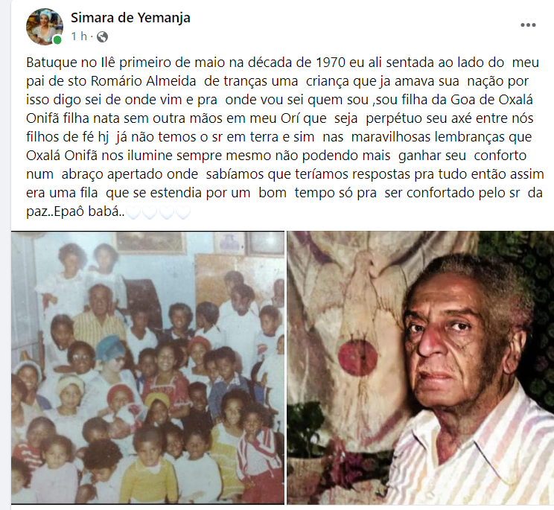Click the name "Romário Almeida" in the post text

click(x=144, y=81)
